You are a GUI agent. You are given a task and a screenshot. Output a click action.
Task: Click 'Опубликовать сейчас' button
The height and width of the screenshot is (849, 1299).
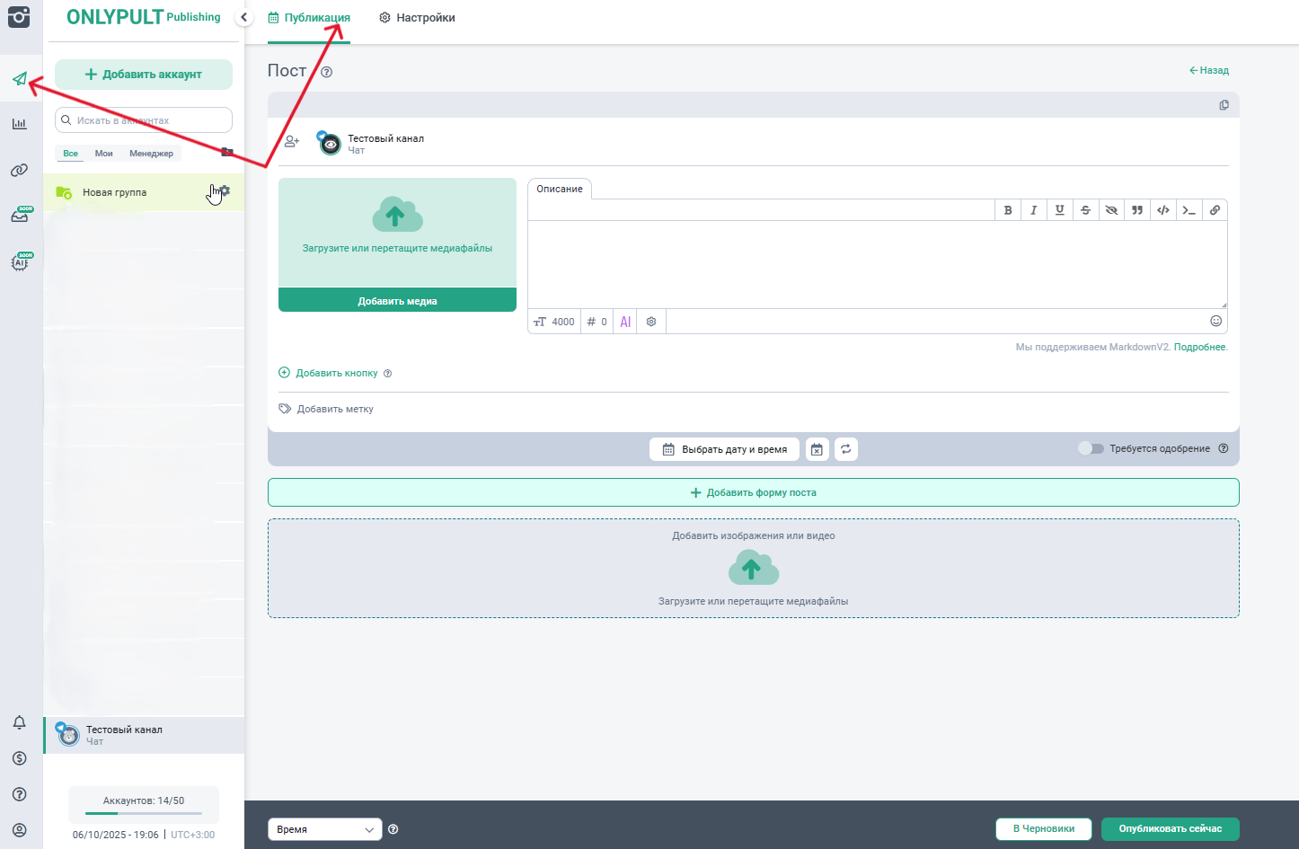(x=1170, y=828)
